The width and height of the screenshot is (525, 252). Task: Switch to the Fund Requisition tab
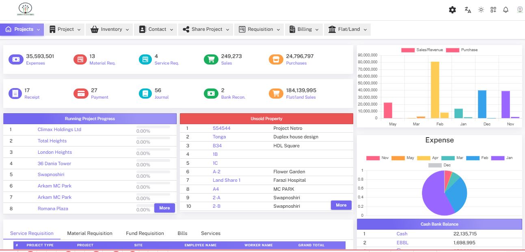(145, 233)
